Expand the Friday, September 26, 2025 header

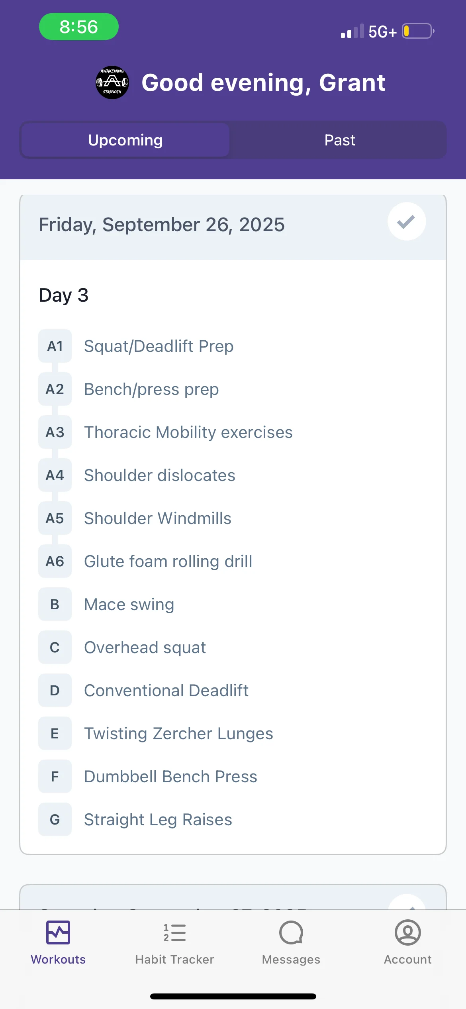coord(162,225)
